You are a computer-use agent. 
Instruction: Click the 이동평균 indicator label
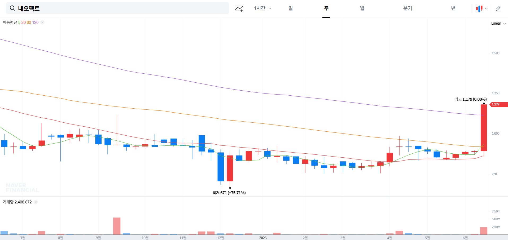click(x=10, y=23)
